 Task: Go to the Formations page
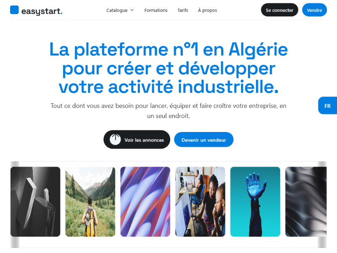point(156,10)
